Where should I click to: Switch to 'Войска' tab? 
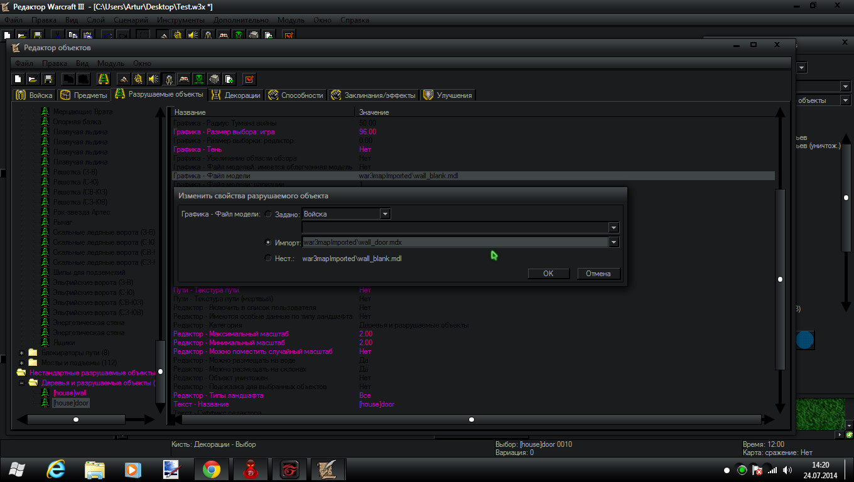(35, 95)
